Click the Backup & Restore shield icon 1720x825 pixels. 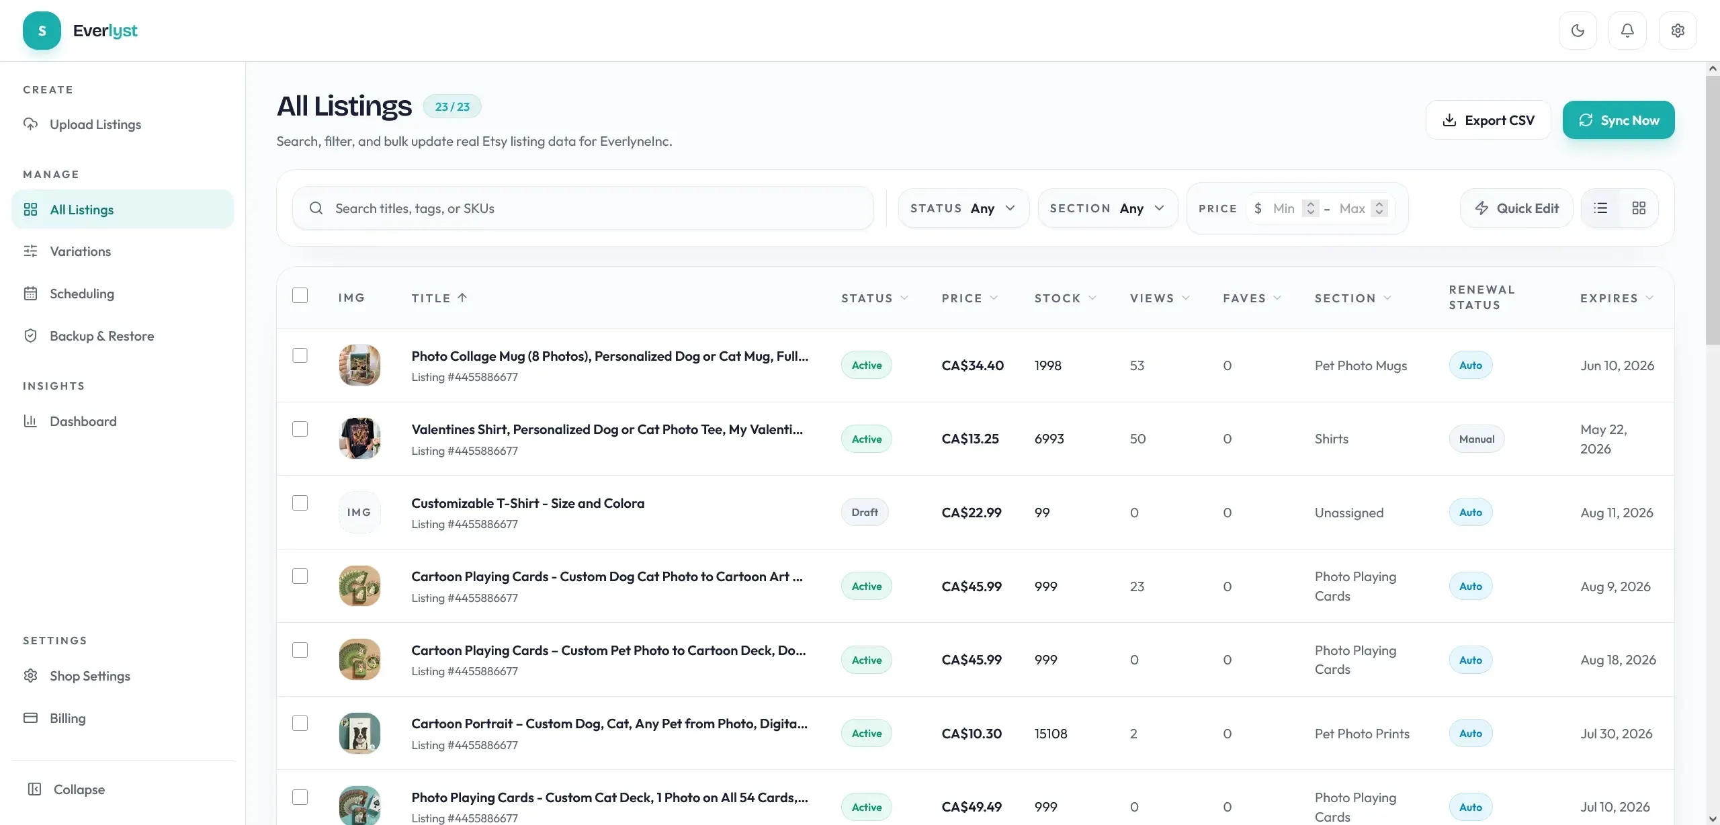pos(30,336)
